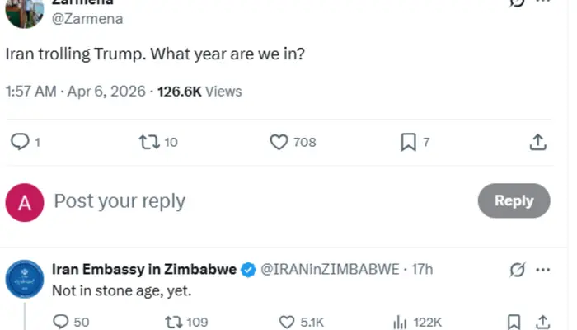The image size is (577, 330).
Task: Repost Zarmena's post with 10 reposts
Action: (149, 142)
